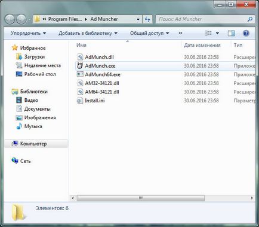Image resolution: width=259 pixels, height=227 pixels.
Task: Click the Сеть network icon
Action: tap(15, 161)
